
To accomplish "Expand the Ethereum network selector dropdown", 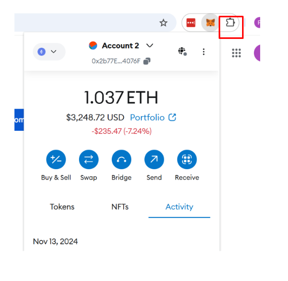I will pyautogui.click(x=49, y=52).
